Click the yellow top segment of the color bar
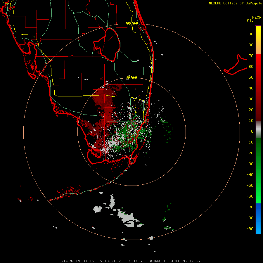This screenshot has width=263, height=263. (258, 40)
